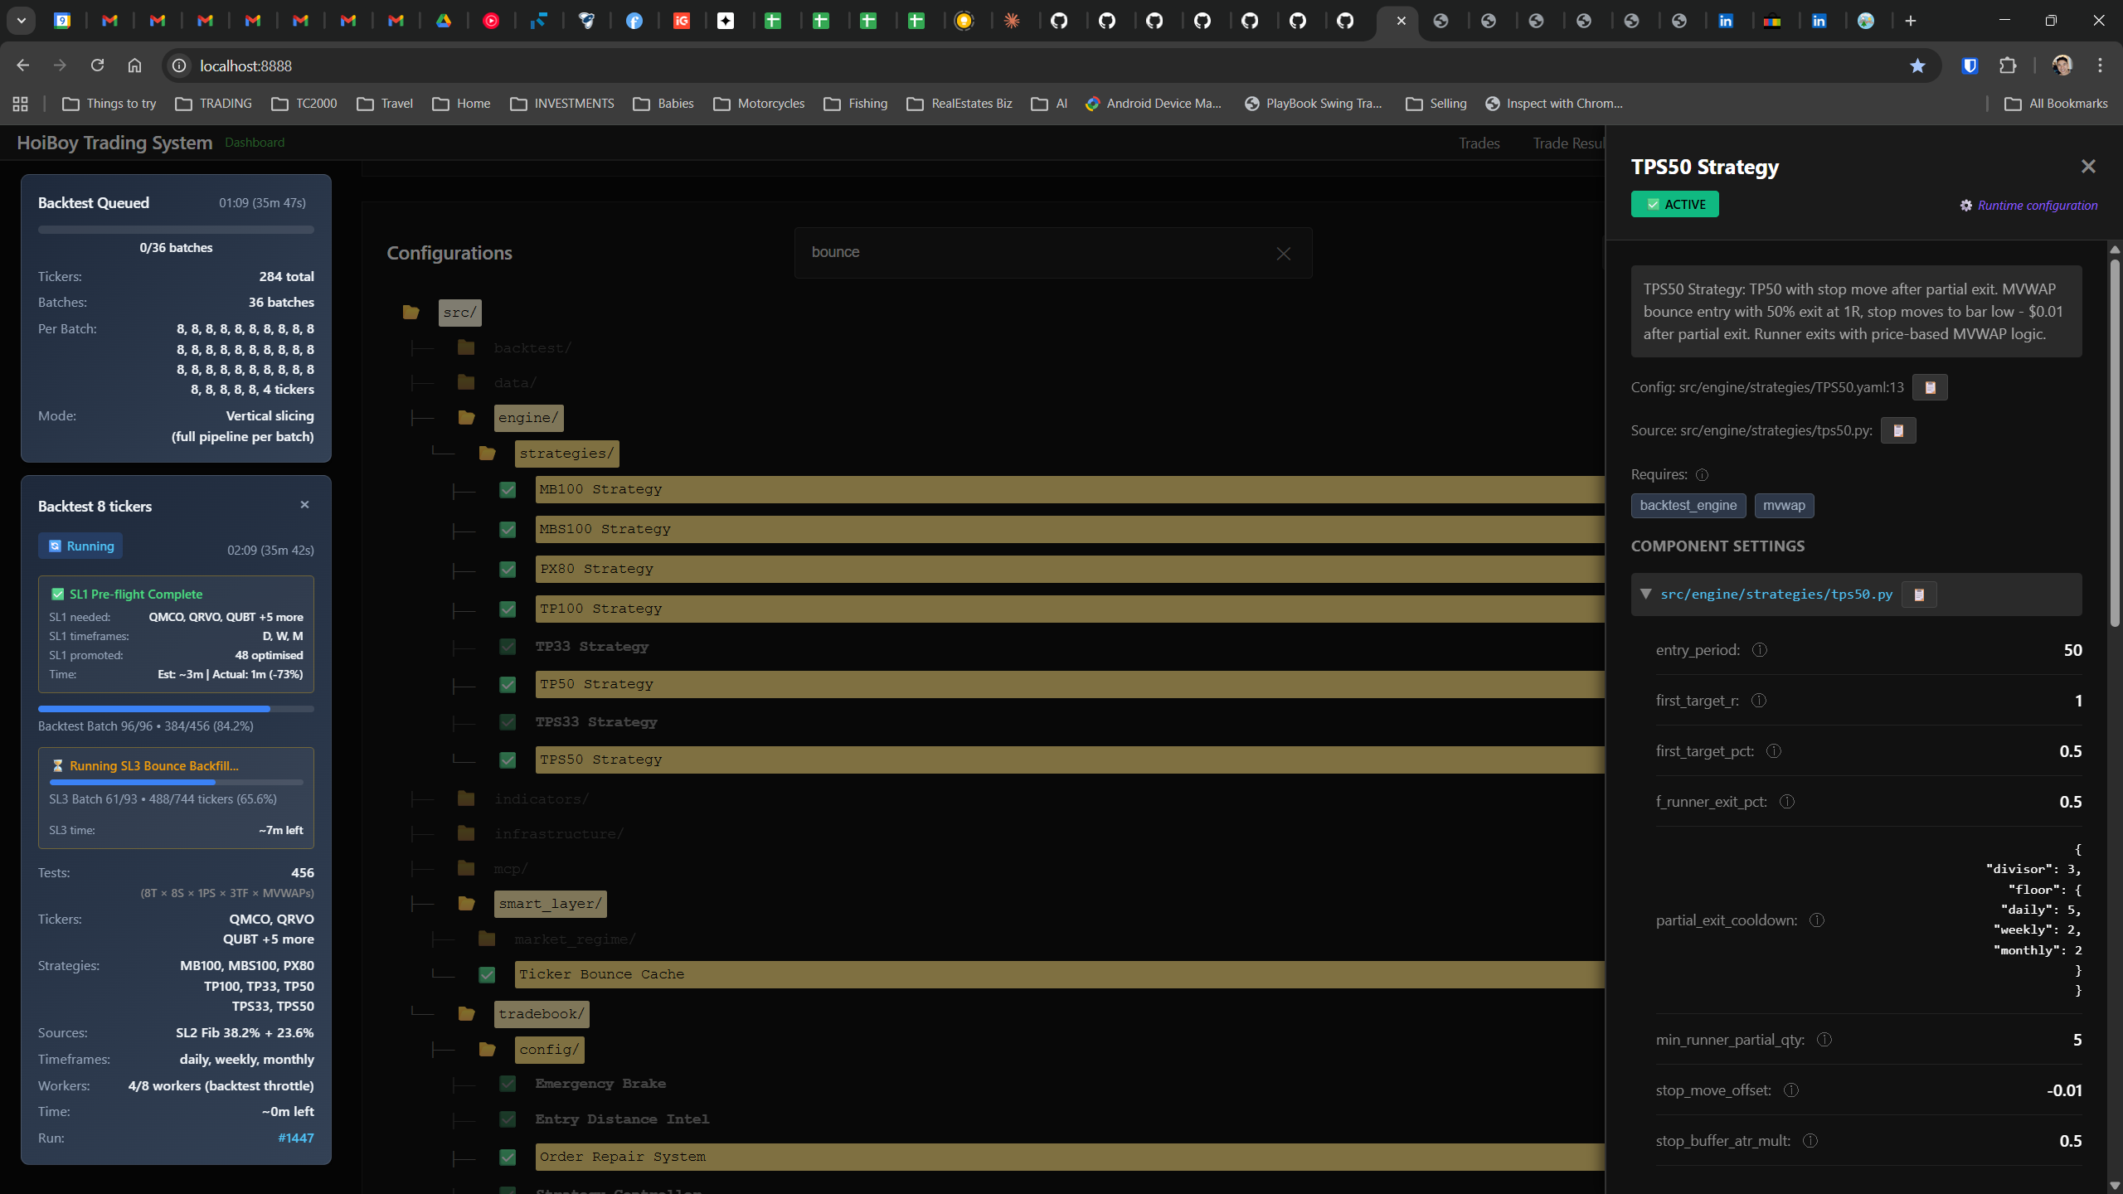2123x1194 pixels.
Task: Copy the TPS50.yaml config path
Action: tap(1930, 387)
